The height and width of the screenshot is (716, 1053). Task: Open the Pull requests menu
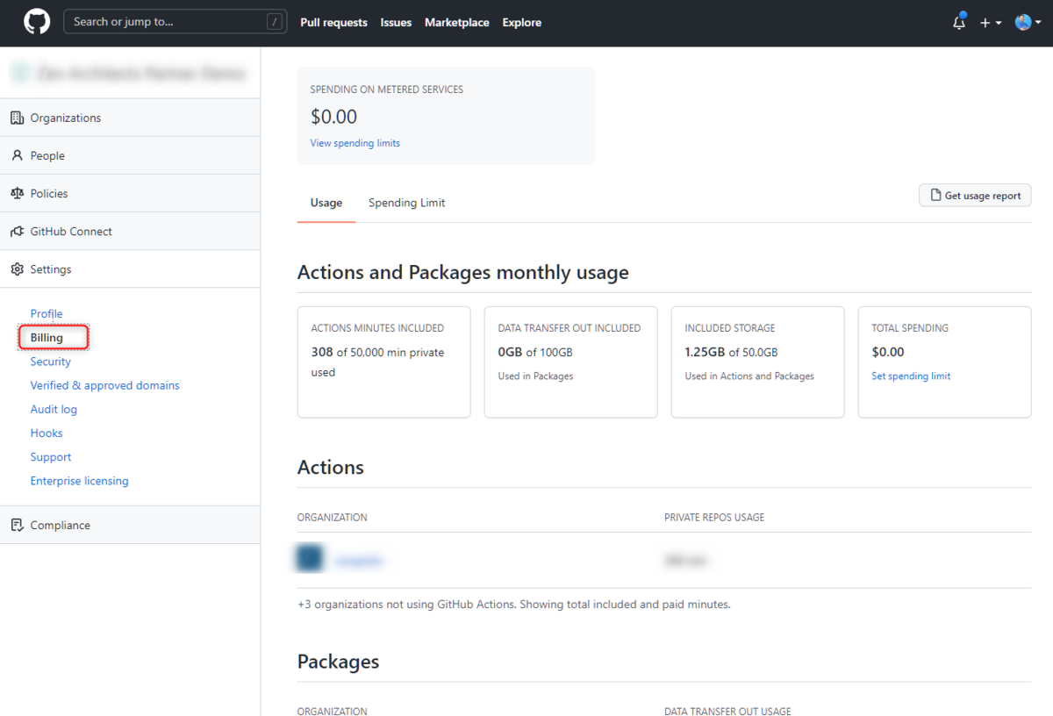pos(333,22)
